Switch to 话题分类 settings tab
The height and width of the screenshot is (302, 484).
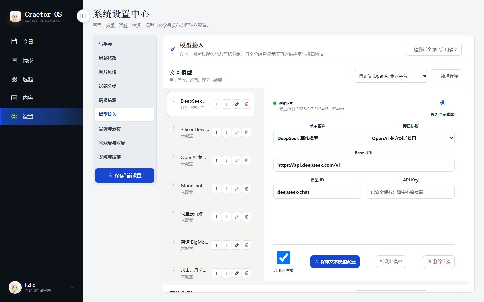pos(125,86)
